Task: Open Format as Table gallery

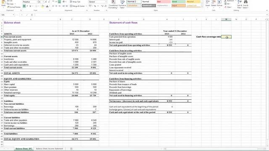Action: tap(122, 4)
